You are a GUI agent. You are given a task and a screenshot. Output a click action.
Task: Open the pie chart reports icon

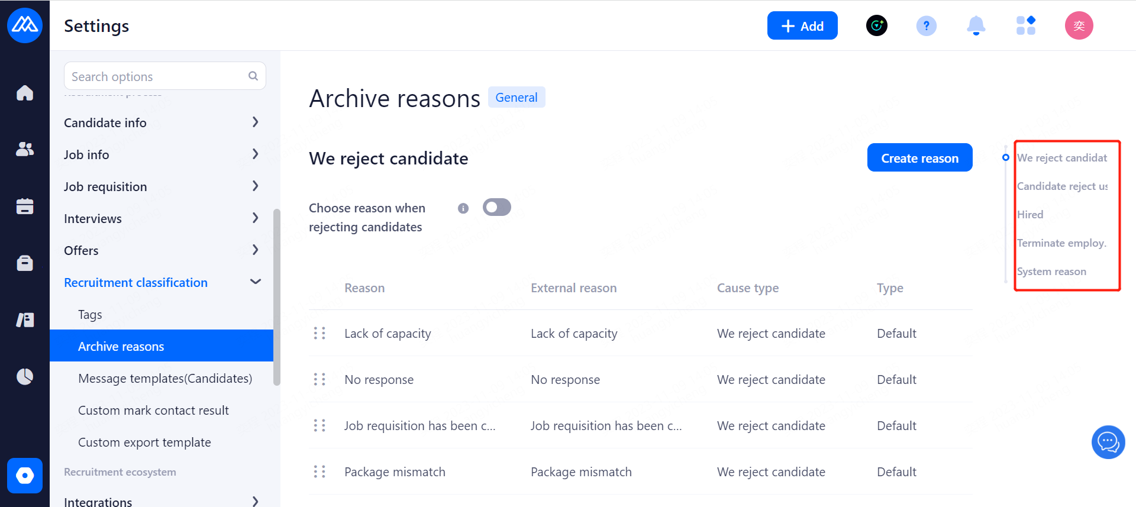coord(25,376)
